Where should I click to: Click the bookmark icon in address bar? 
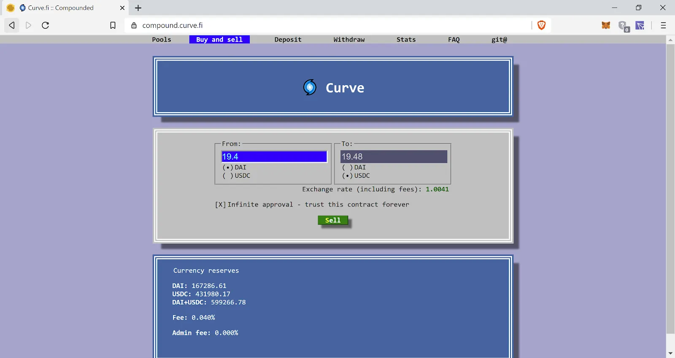pyautogui.click(x=113, y=25)
